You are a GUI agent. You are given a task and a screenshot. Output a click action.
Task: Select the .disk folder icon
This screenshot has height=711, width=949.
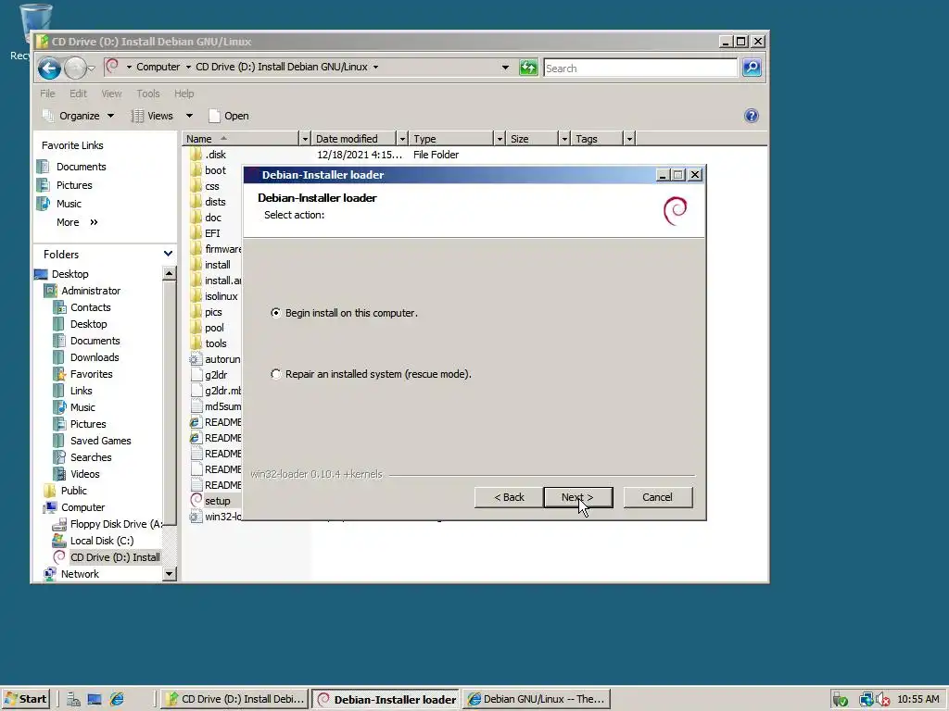[x=196, y=155]
